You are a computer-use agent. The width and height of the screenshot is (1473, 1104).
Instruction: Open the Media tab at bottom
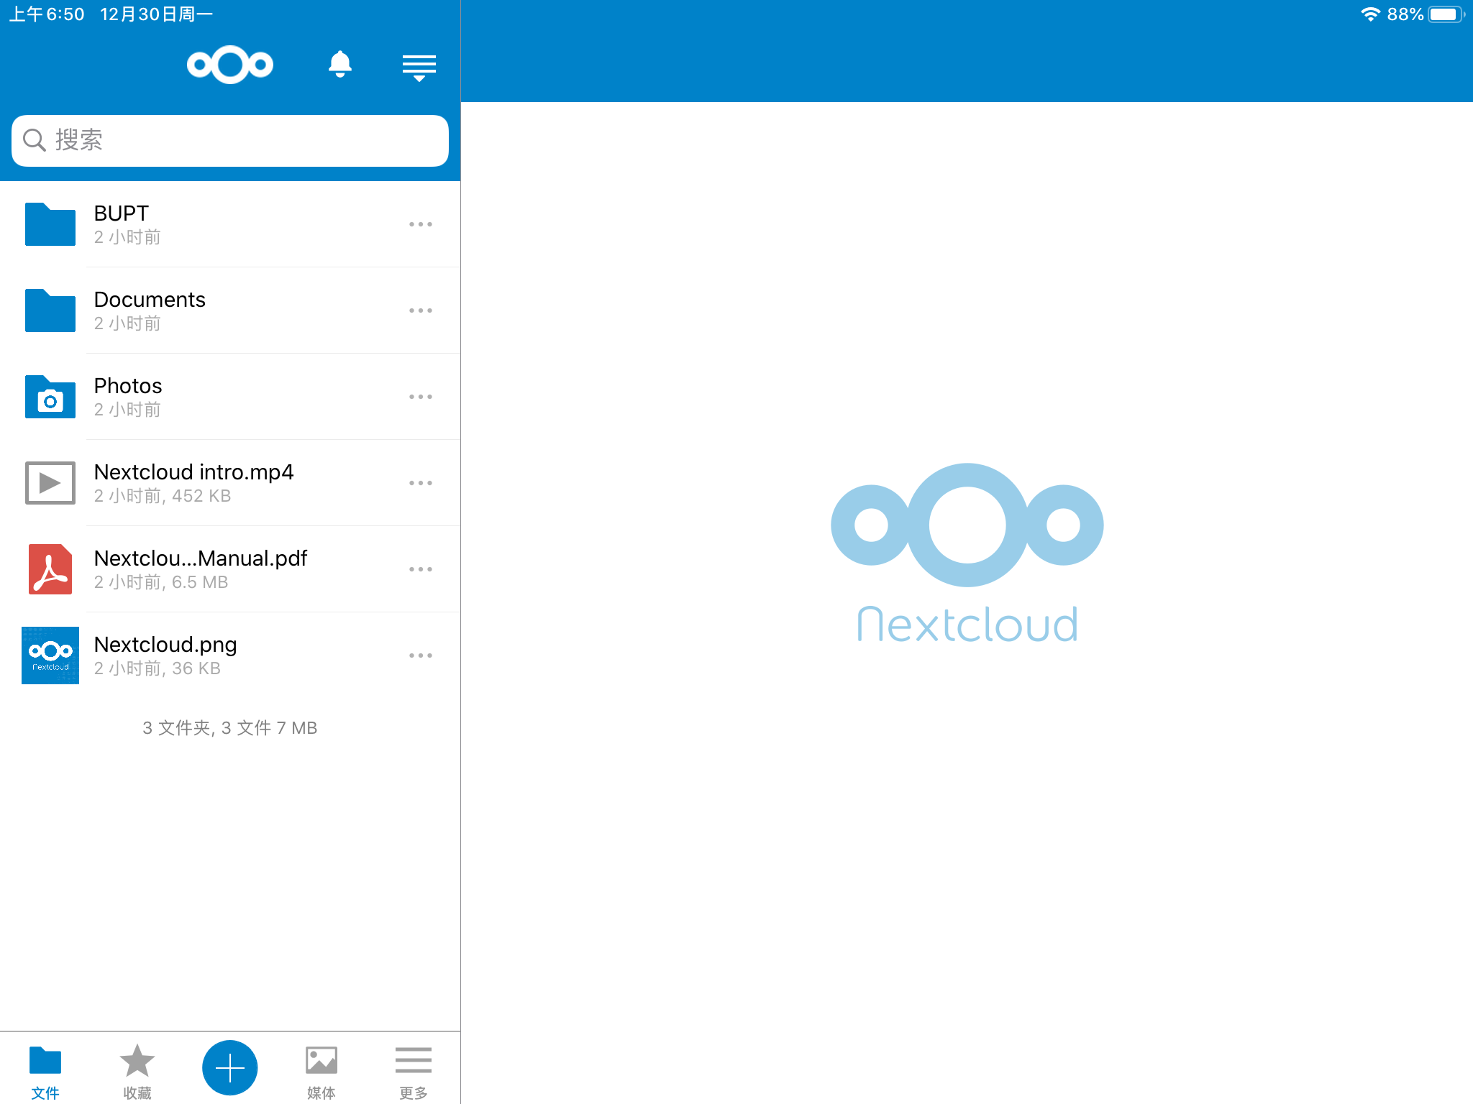pos(321,1067)
